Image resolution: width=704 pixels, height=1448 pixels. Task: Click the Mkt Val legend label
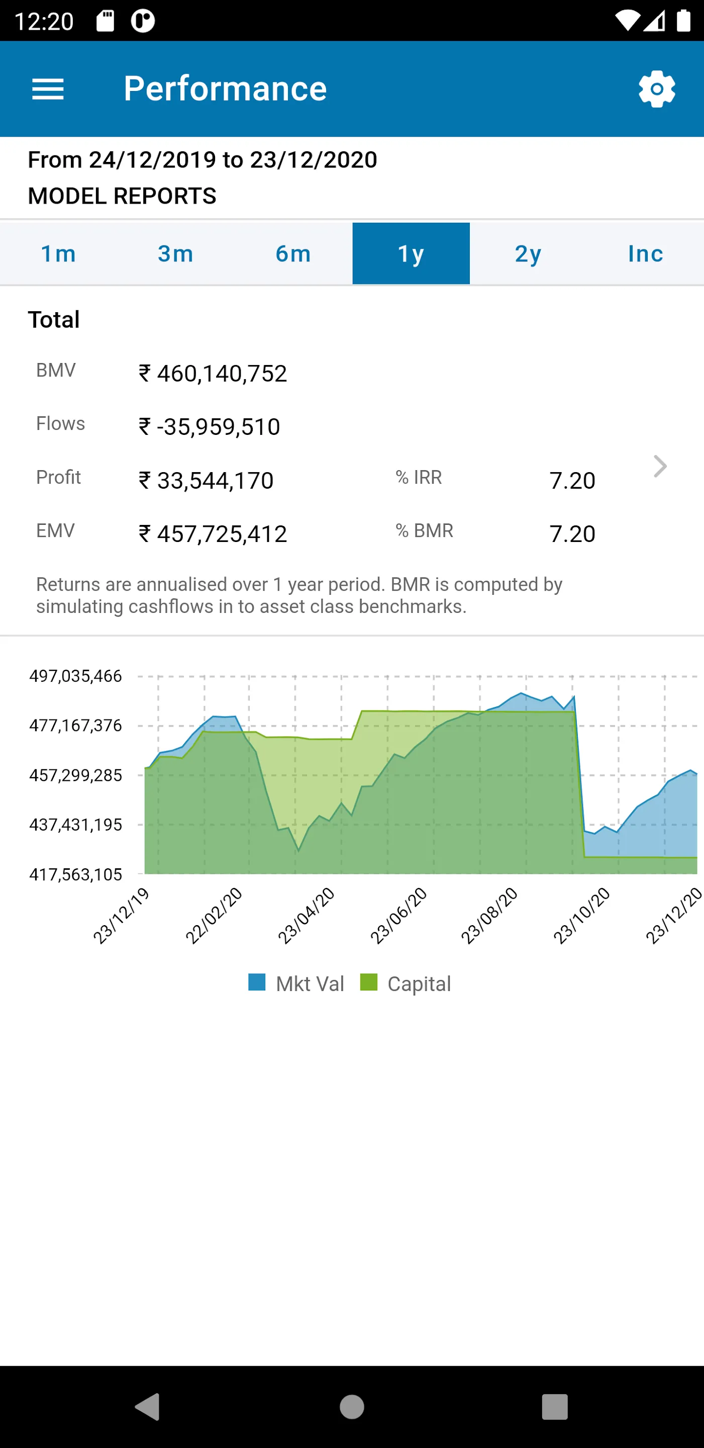pos(310,984)
